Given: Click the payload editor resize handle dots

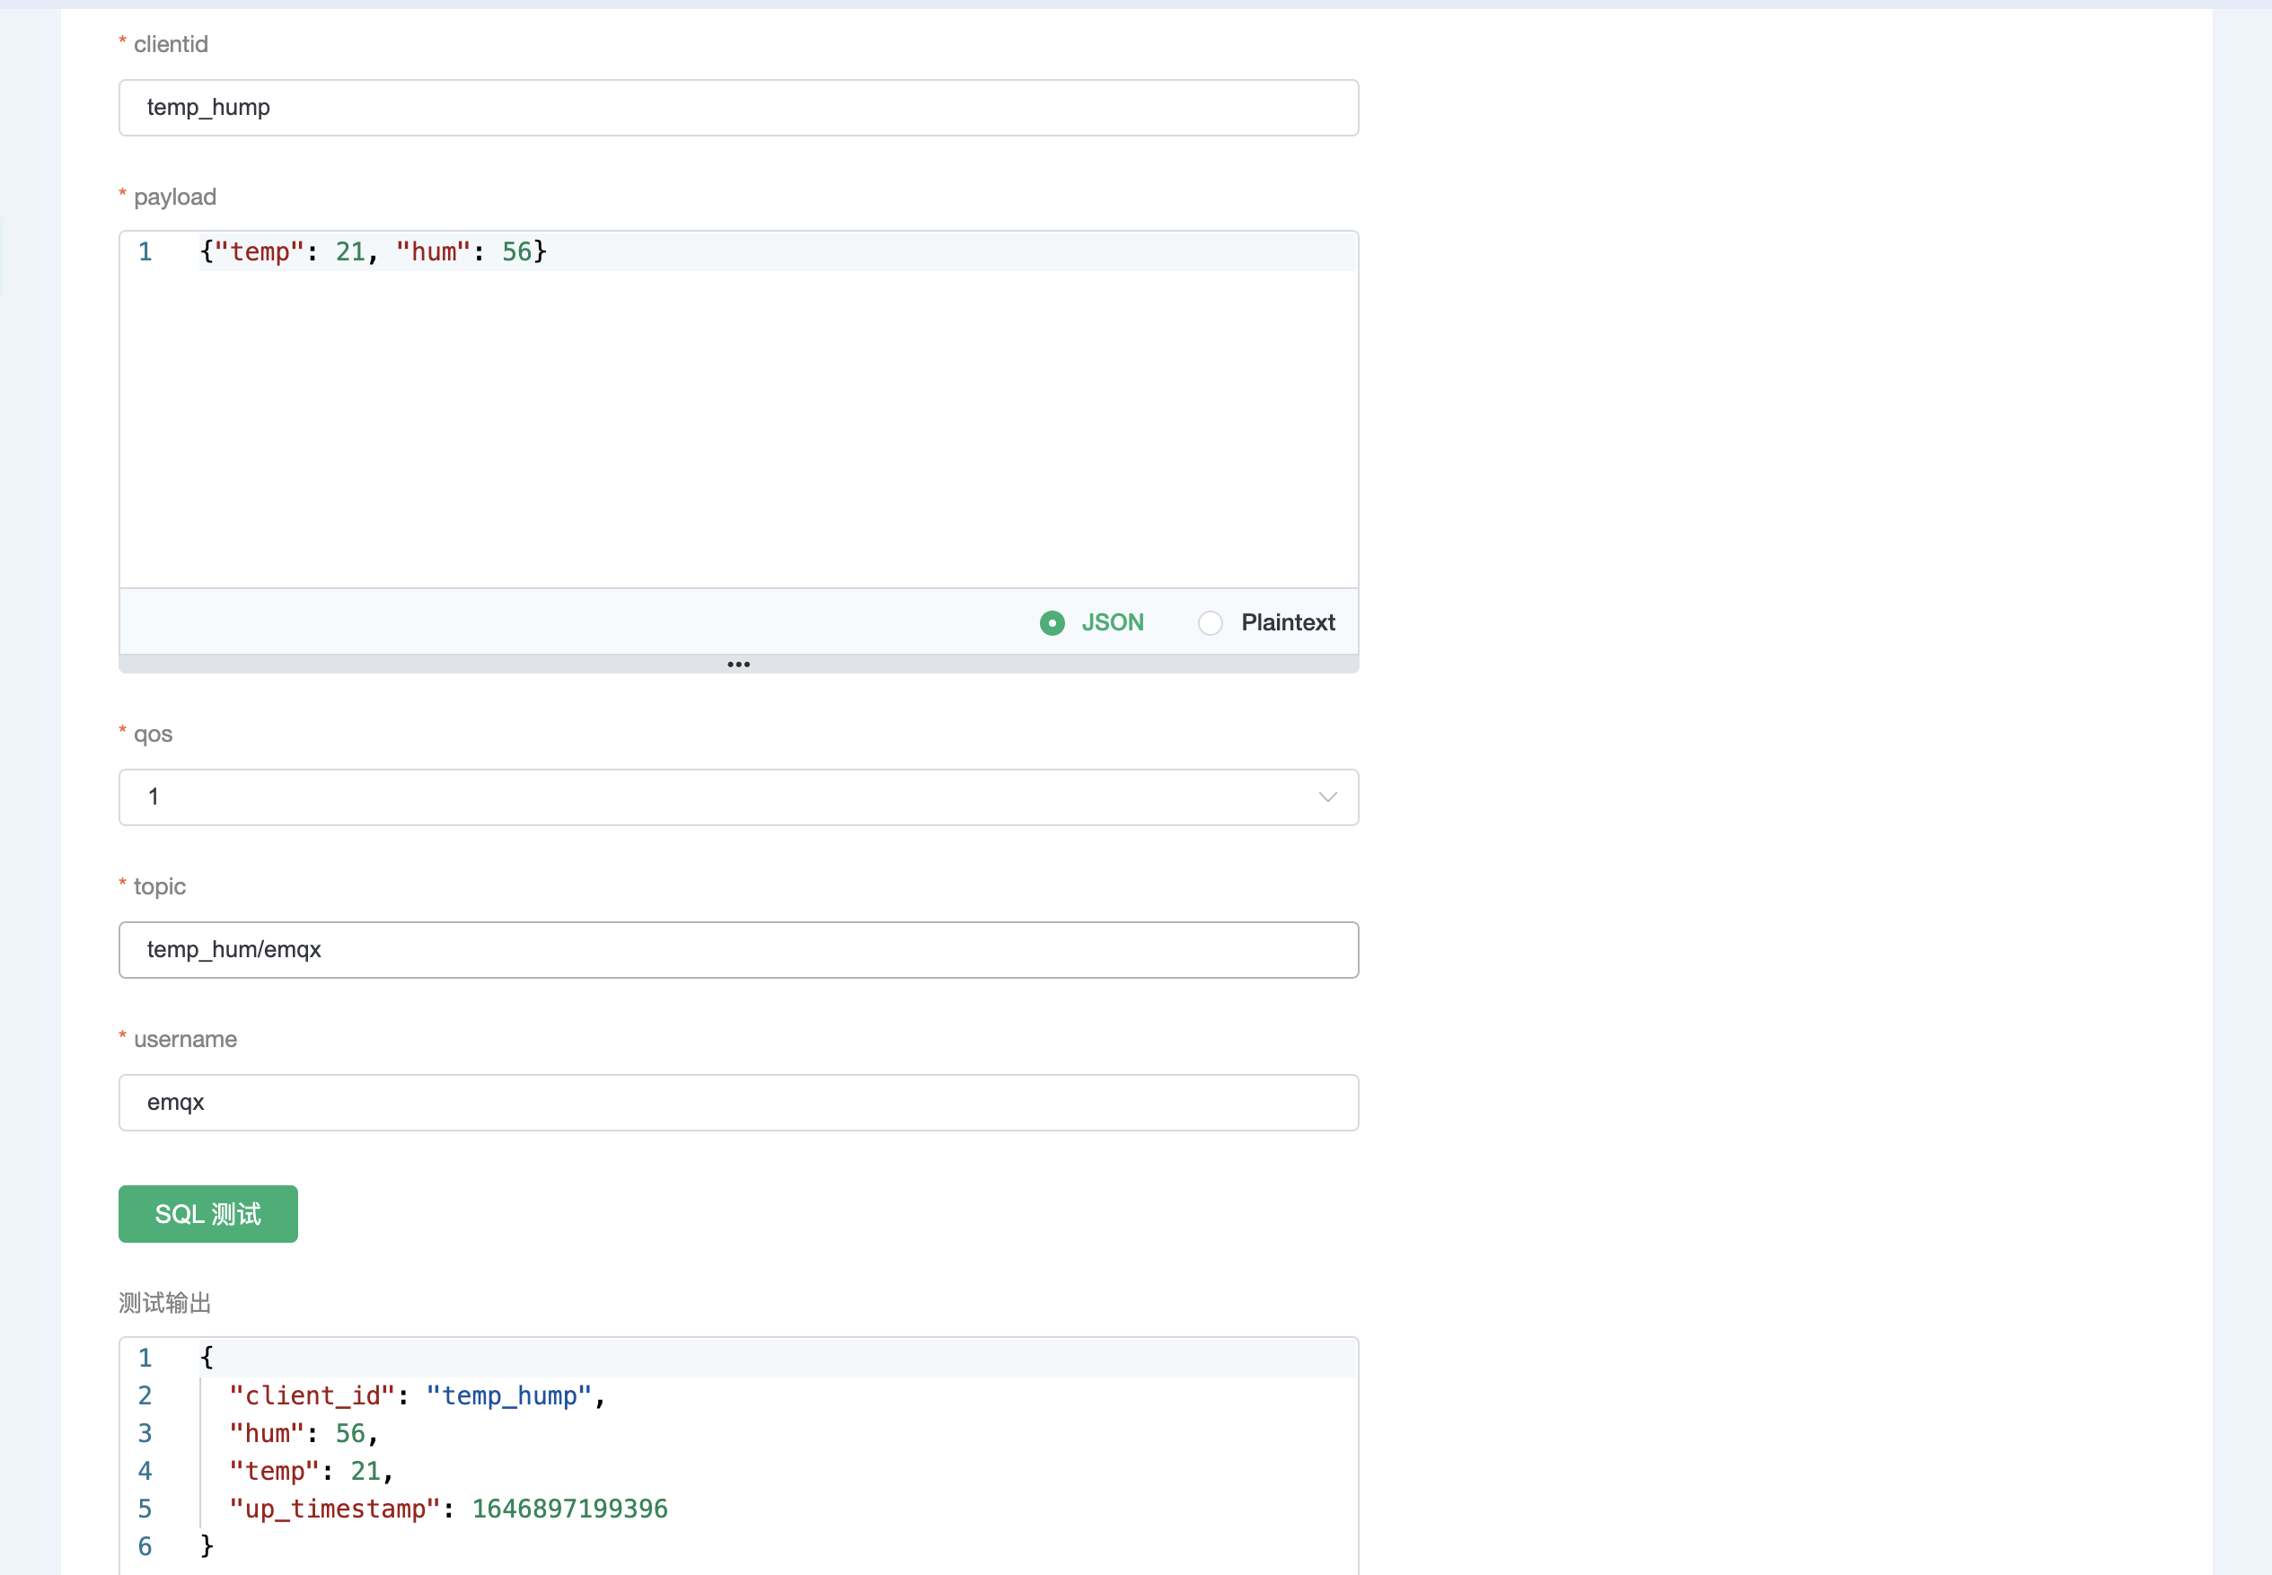Looking at the screenshot, I should pyautogui.click(x=738, y=664).
